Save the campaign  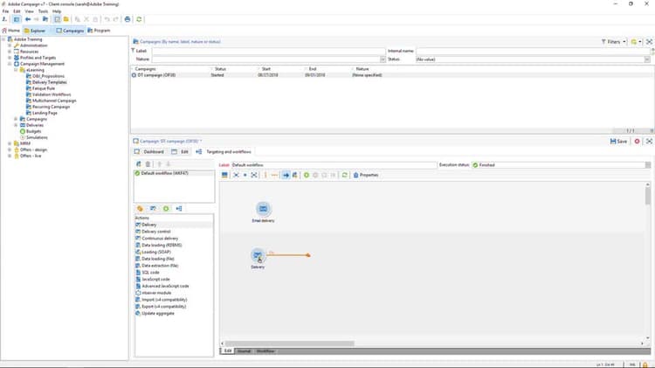618,142
